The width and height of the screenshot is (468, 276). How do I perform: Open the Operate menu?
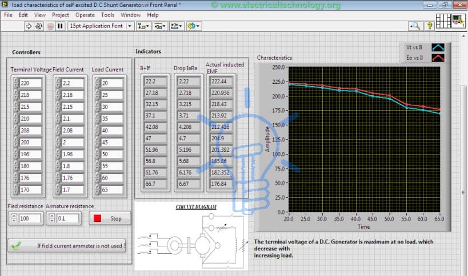pos(85,15)
